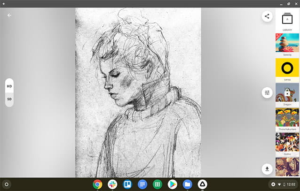
Task: Click the title bar back arrow
Action: [4, 4]
